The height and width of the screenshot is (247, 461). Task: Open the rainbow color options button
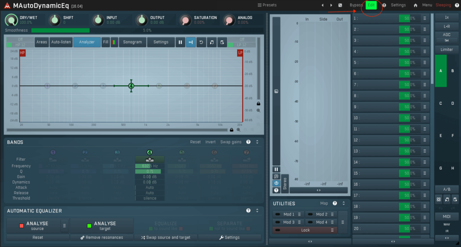click(x=114, y=42)
